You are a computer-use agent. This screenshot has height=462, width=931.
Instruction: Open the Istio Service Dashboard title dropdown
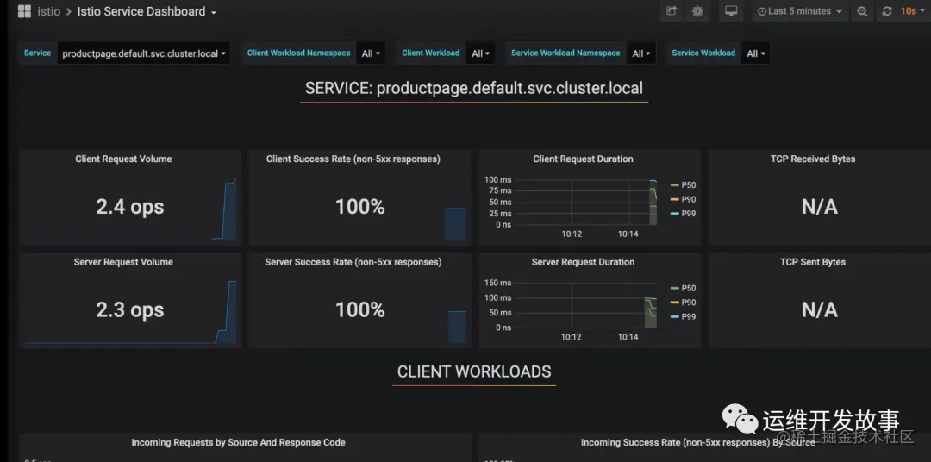[x=147, y=11]
